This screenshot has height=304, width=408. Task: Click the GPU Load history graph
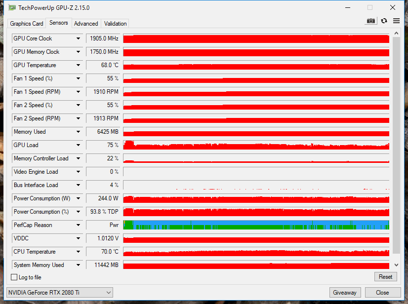pos(256,145)
